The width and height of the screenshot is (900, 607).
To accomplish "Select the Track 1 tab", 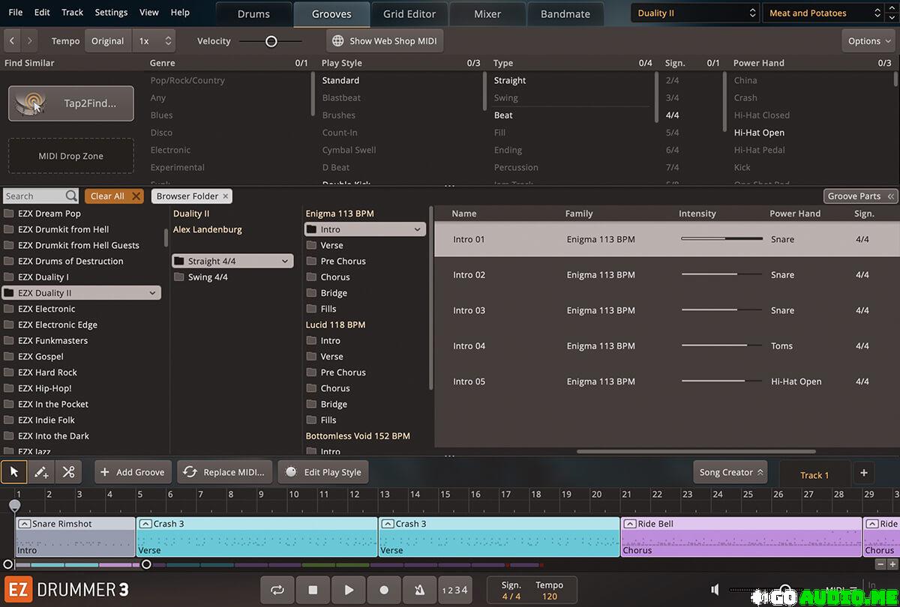I will pyautogui.click(x=814, y=474).
